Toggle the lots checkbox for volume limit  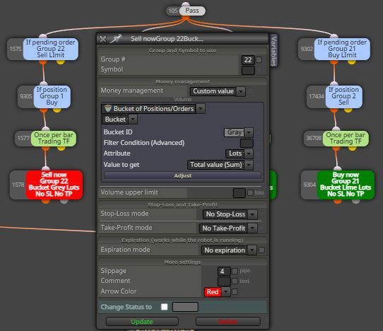pos(250,192)
